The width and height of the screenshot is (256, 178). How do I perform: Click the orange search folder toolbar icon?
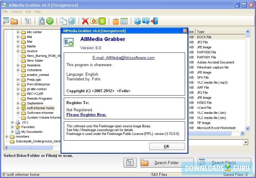coord(14,21)
